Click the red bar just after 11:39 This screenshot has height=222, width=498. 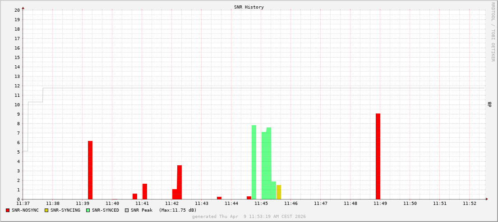[x=90, y=170]
